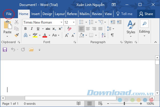Click the zoom slider handle
This screenshot has height=107, width=160.
[x=124, y=104]
